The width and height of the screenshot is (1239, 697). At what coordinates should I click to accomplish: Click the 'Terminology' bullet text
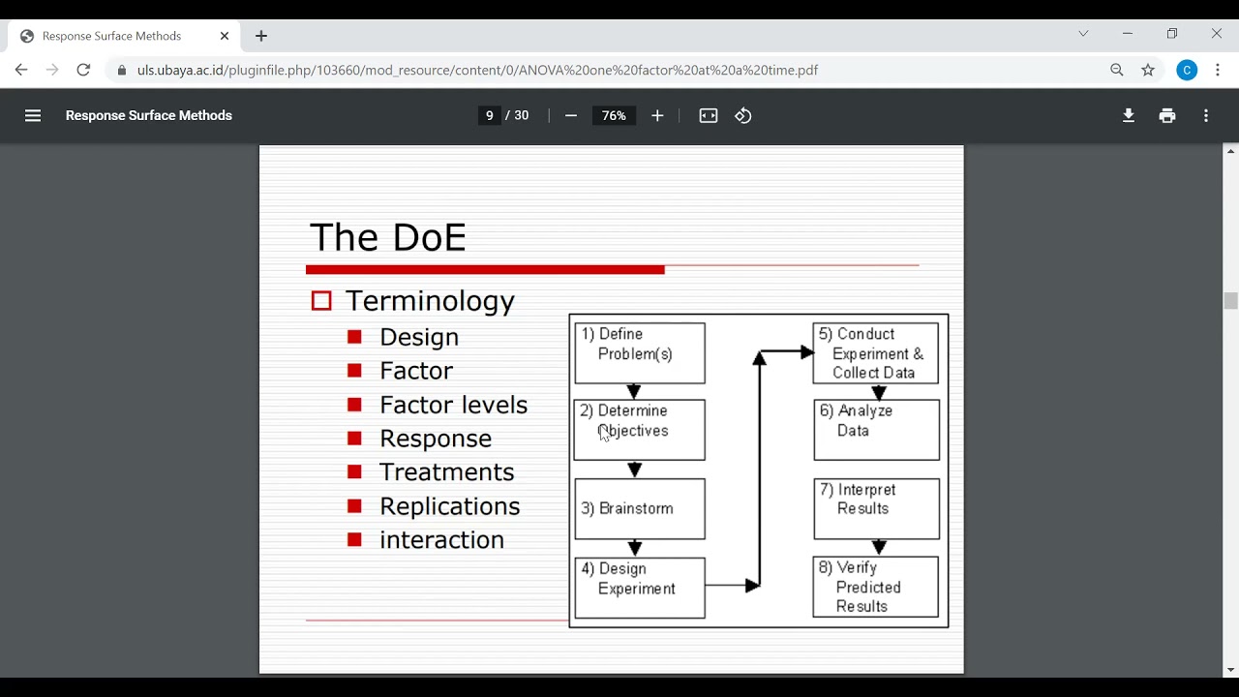click(x=430, y=301)
